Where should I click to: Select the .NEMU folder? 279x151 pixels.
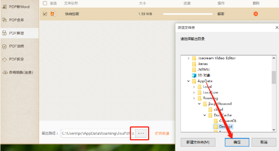203,69
